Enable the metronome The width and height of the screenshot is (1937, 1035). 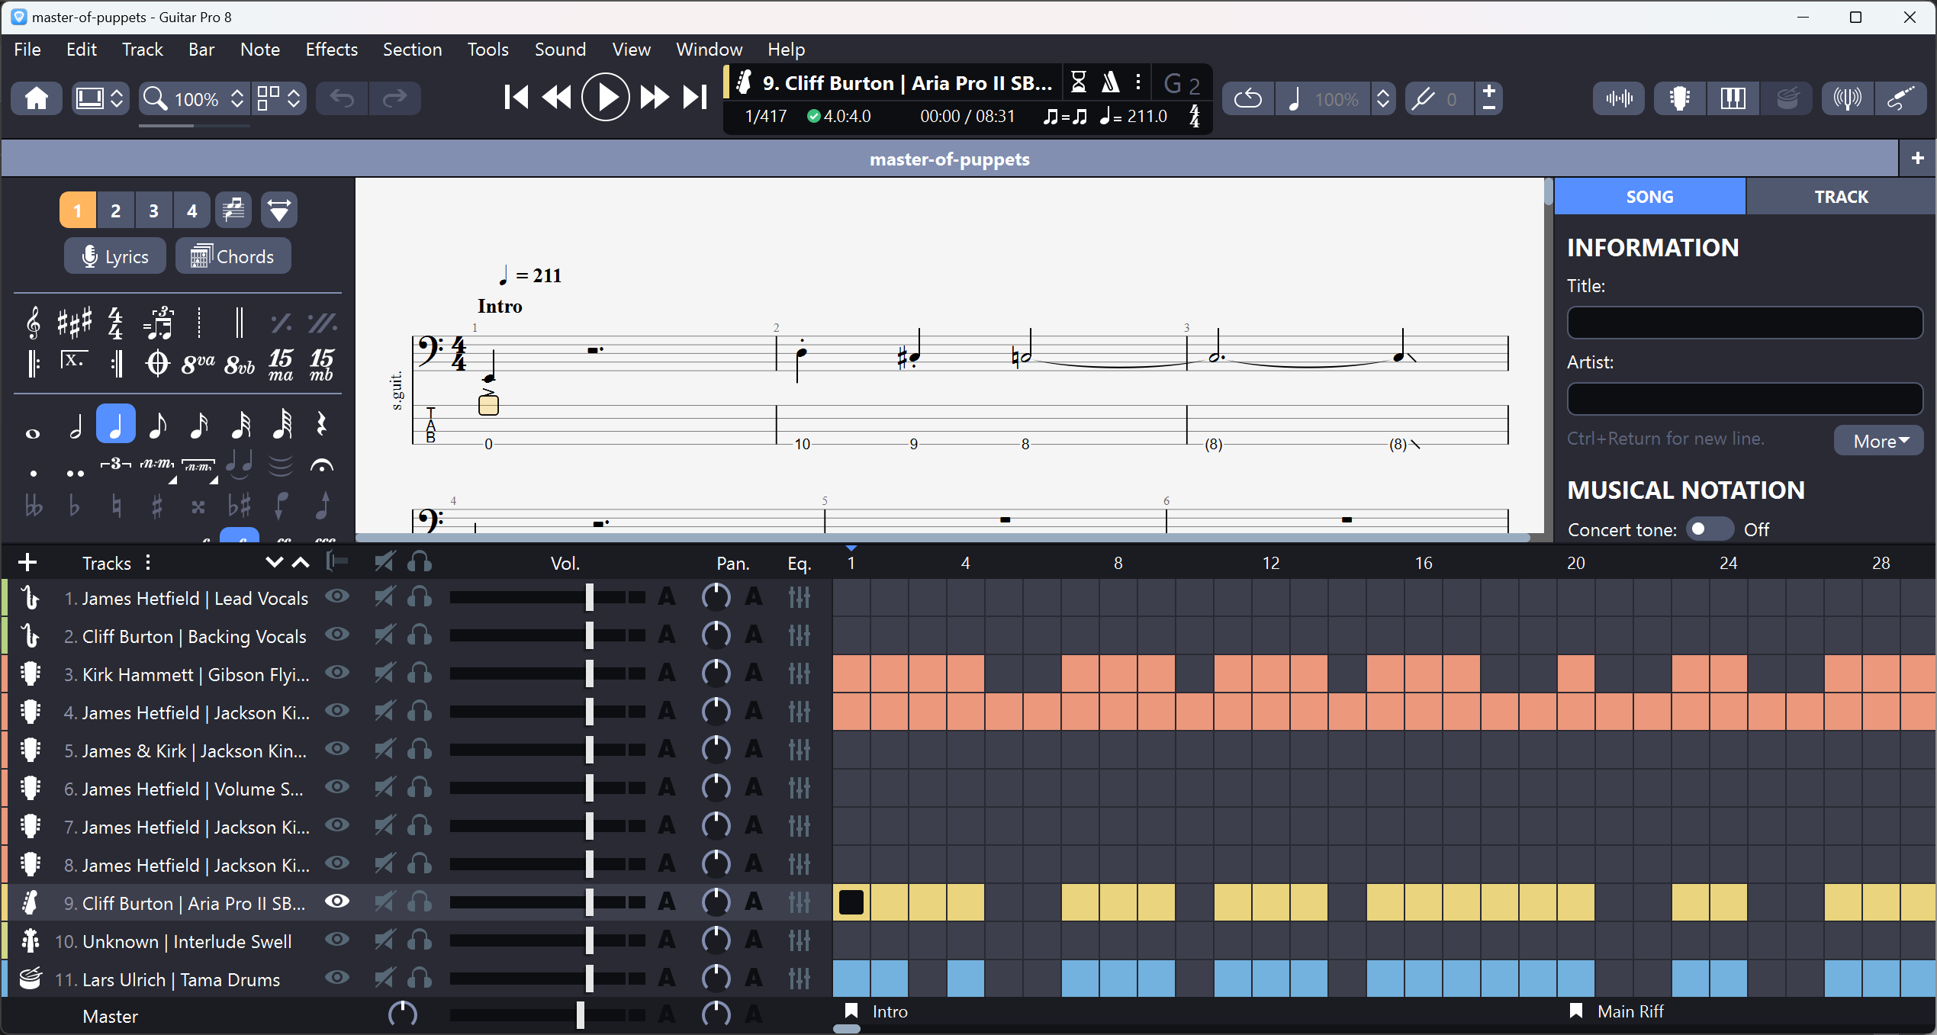pos(1110,82)
